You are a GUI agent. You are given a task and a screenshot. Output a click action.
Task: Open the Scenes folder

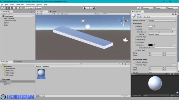9,84
